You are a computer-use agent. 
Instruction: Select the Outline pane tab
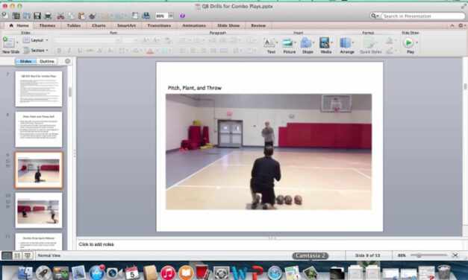pos(47,61)
